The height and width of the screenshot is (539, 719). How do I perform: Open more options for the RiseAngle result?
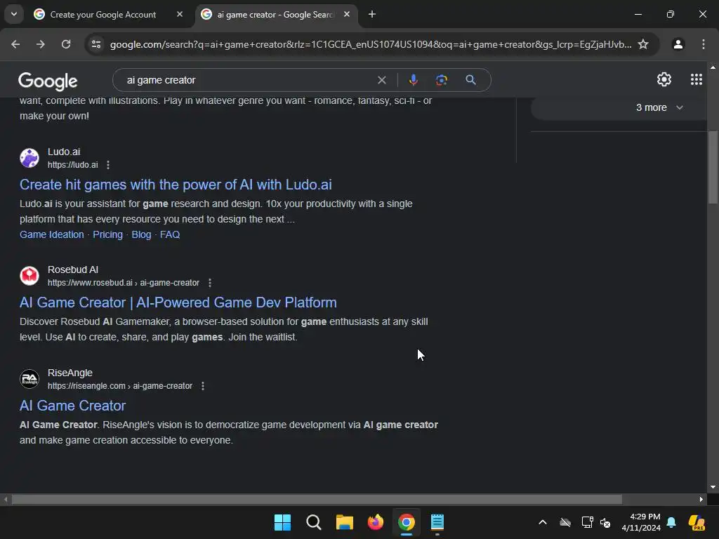pos(203,386)
